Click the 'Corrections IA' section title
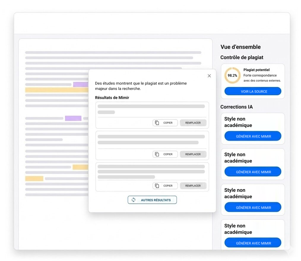 click(237, 107)
